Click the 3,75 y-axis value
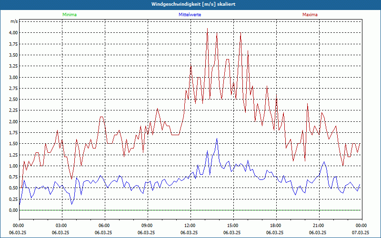The image size is (381, 238). click(13, 44)
